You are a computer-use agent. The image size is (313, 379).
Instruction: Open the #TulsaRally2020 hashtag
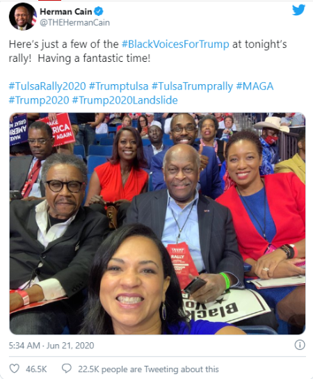tap(47, 86)
